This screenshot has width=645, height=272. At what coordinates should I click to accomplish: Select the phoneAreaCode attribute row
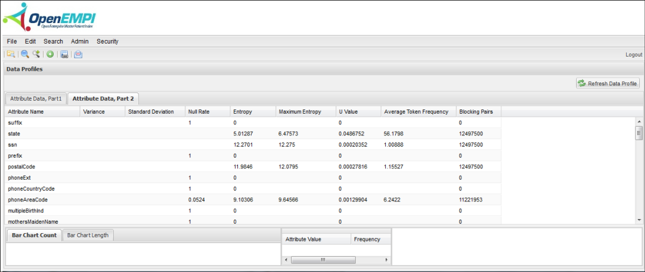coord(253,200)
